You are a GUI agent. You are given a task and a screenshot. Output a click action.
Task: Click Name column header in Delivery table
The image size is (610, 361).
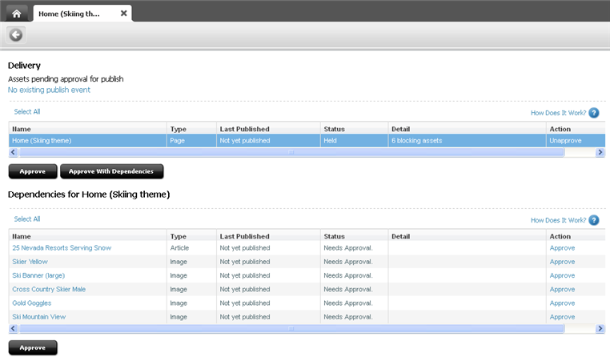point(88,129)
